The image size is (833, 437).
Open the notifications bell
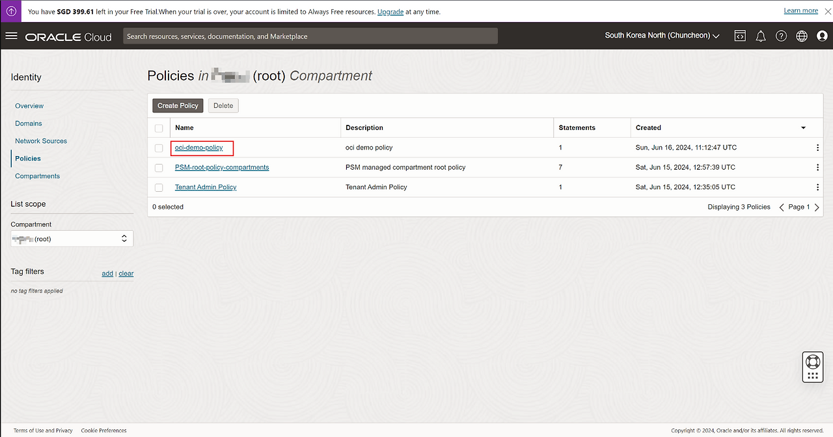click(x=761, y=36)
